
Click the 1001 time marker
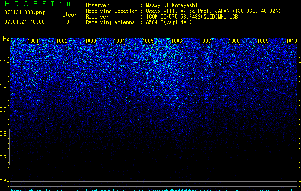click(x=33, y=41)
